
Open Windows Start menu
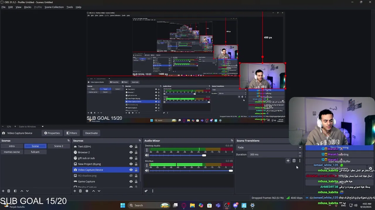tap(123, 205)
